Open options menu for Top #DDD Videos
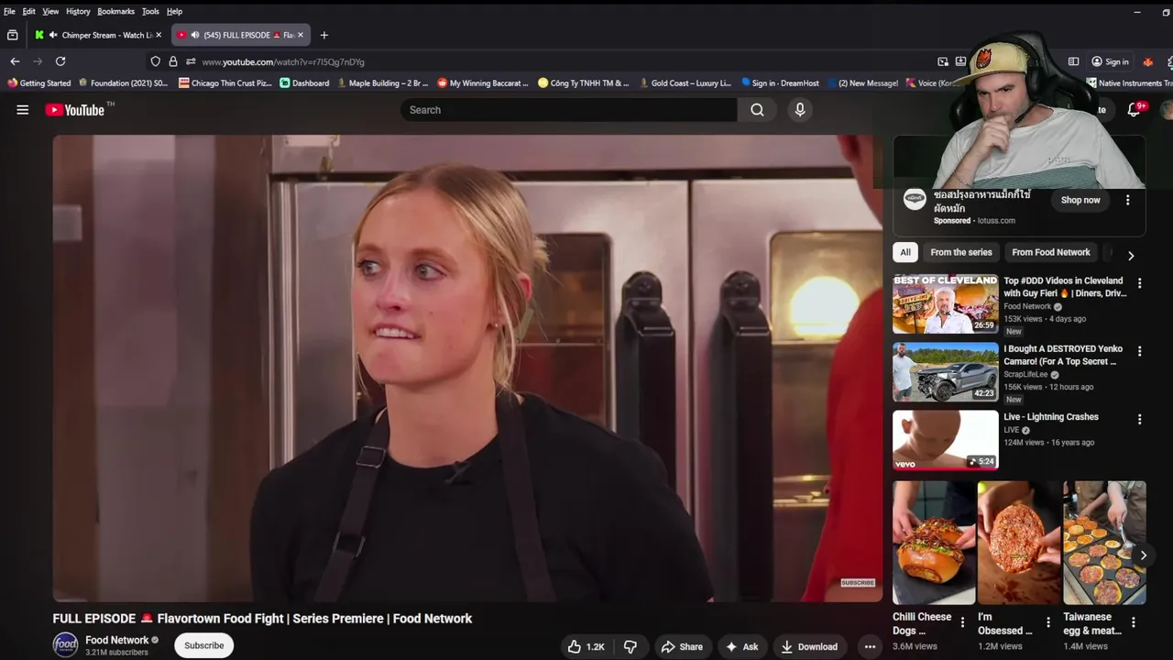 1140,283
